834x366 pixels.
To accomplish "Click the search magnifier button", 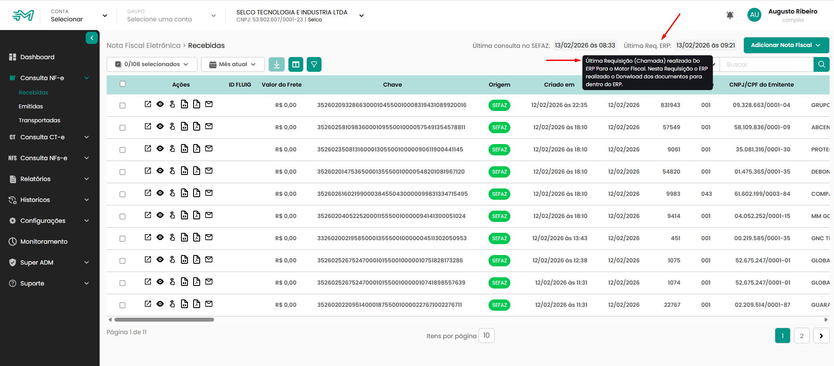I will pos(821,64).
